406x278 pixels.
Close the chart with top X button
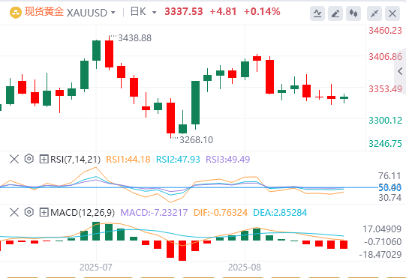coord(392,13)
